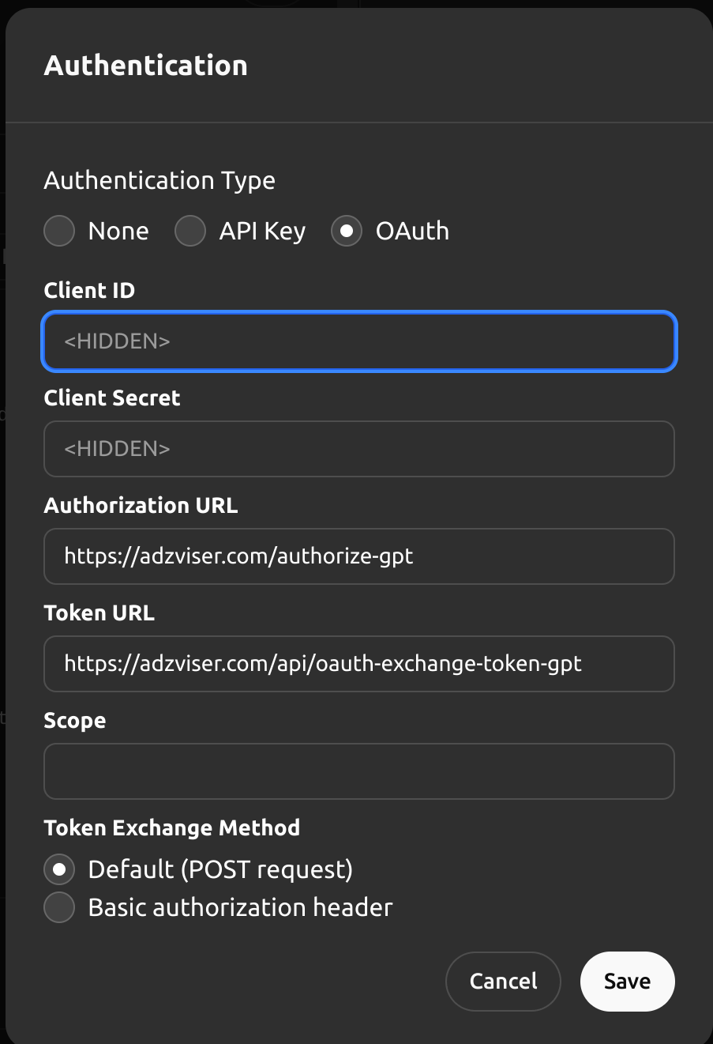The width and height of the screenshot is (713, 1044).
Task: Select the OAuth authentication option
Action: pos(347,231)
